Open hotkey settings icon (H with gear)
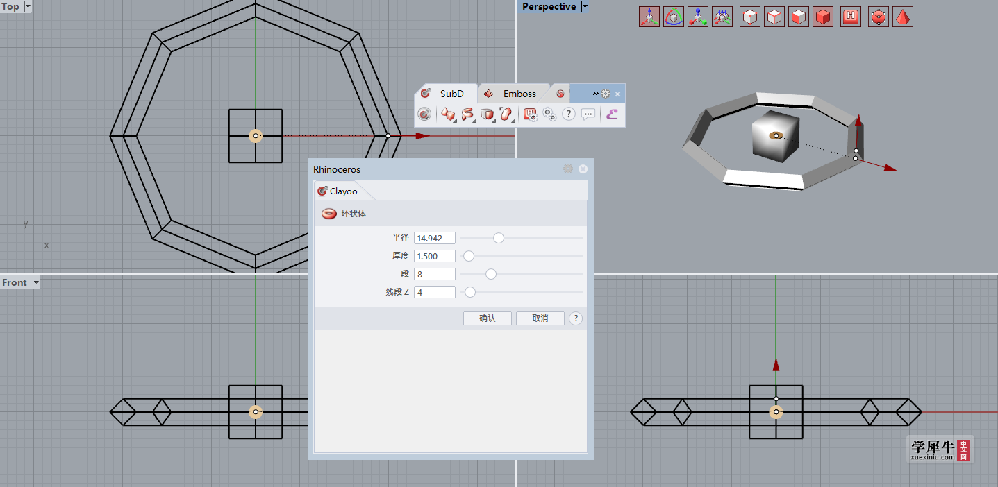The height and width of the screenshot is (487, 998). (x=530, y=114)
